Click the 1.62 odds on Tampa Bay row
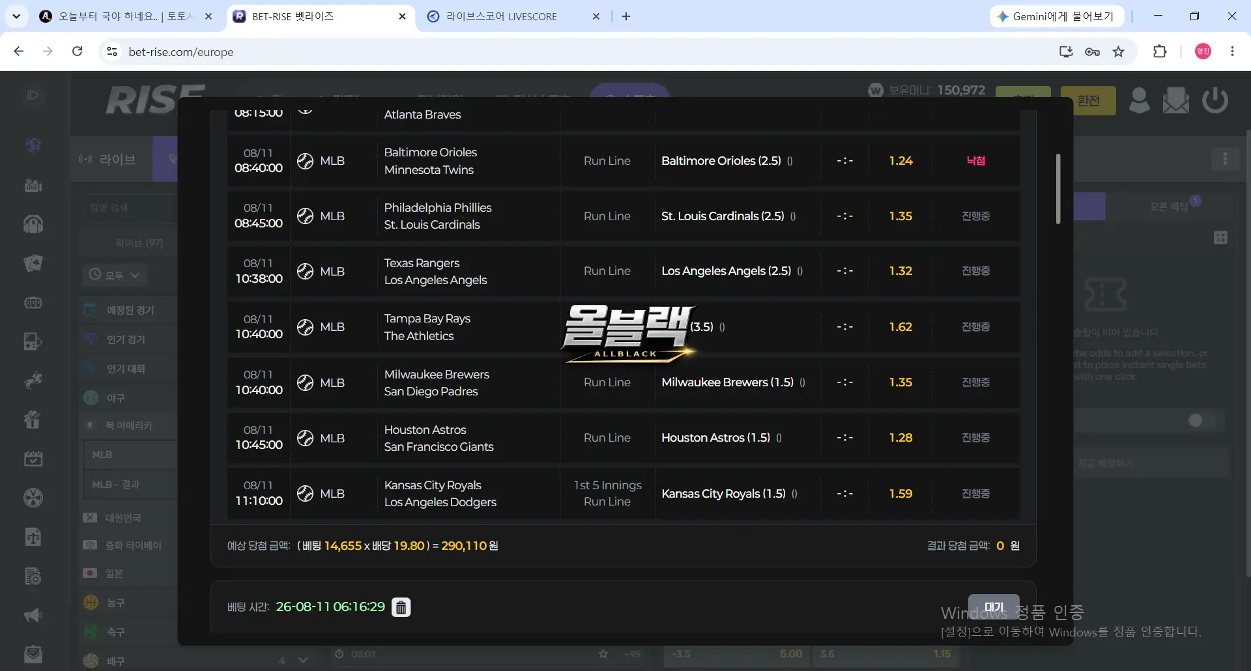Viewport: 1251px width, 671px height. point(900,327)
